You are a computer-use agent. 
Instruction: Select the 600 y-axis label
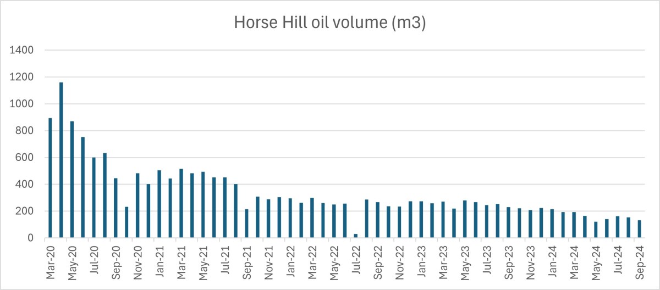pos(25,158)
